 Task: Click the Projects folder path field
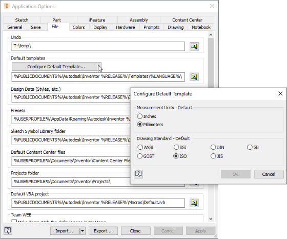click(x=71, y=182)
